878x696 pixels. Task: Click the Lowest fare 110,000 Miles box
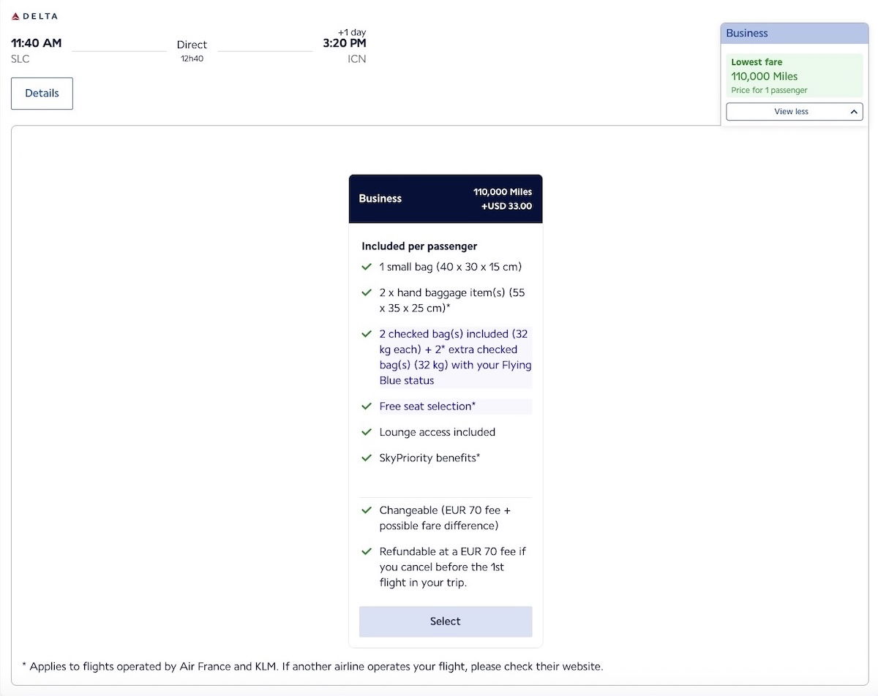tap(795, 76)
